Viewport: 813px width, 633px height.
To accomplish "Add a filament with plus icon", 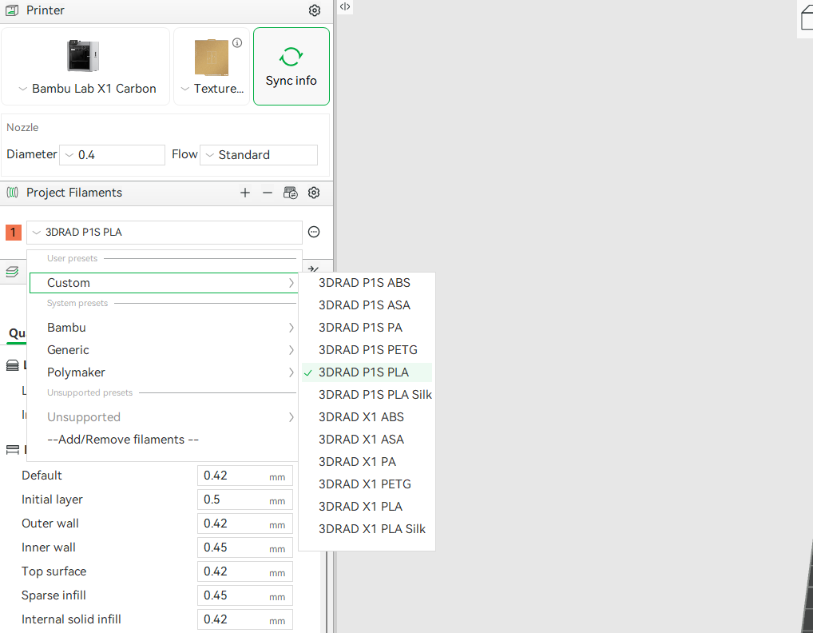I will [x=245, y=193].
